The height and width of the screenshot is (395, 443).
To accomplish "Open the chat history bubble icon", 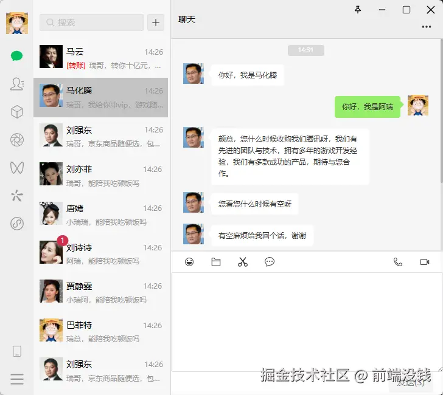I will [270, 262].
